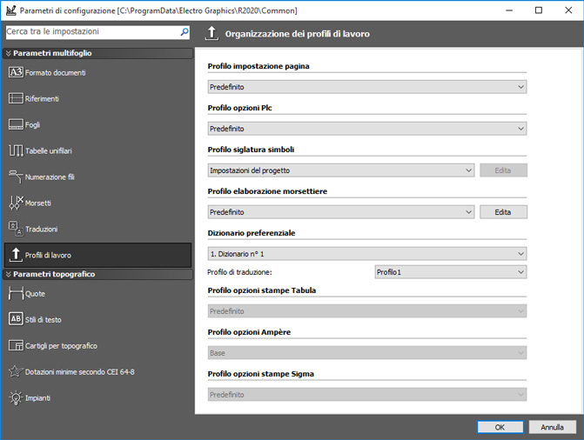Maximize the configuration window
Screen dimensions: 584x440
click(x=539, y=10)
